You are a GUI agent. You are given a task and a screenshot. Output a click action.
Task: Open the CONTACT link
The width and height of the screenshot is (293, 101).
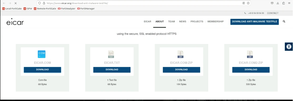pos(273,13)
